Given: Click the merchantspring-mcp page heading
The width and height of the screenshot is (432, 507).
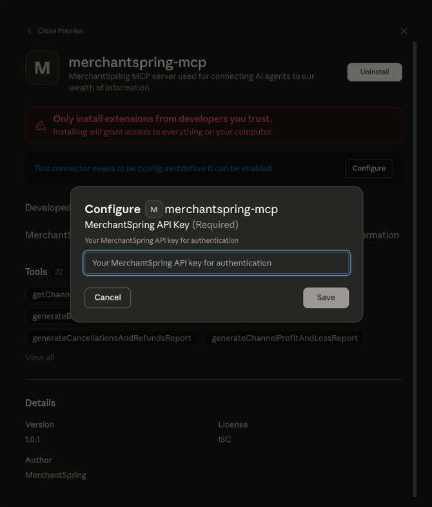Looking at the screenshot, I should [137, 62].
